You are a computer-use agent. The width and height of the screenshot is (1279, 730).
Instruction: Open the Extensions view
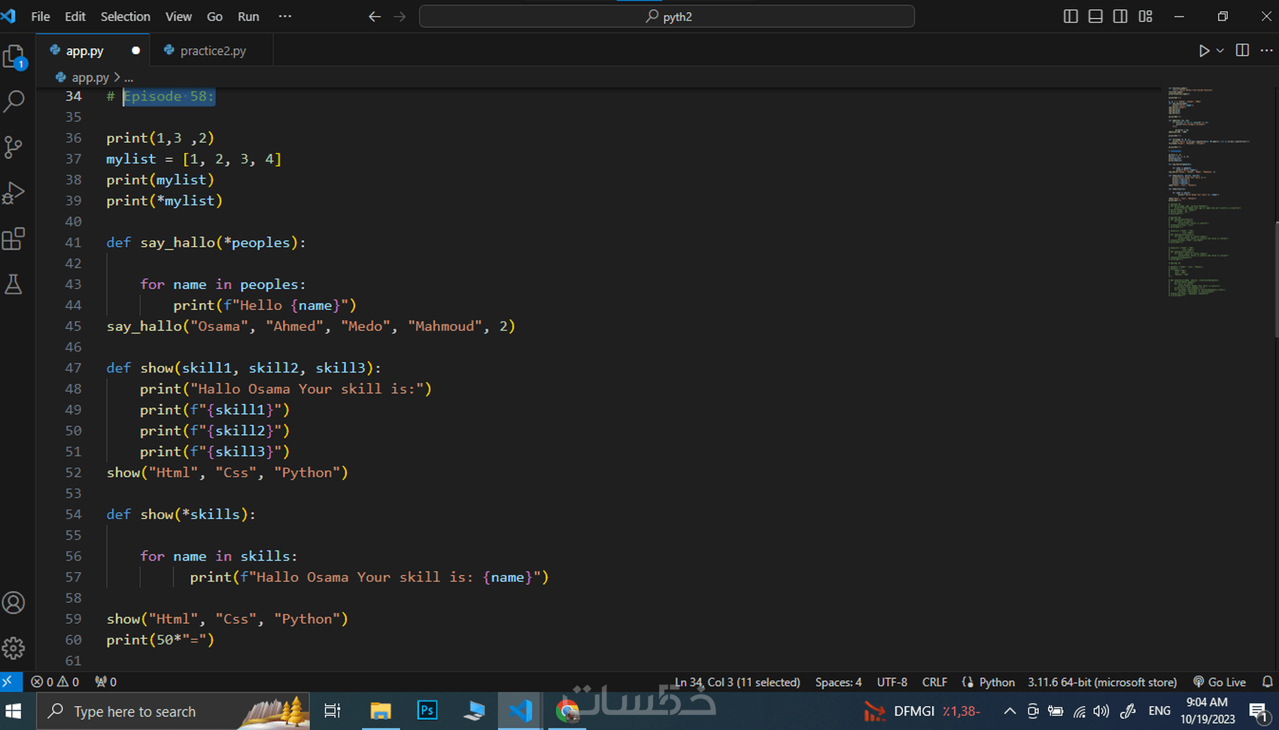pyautogui.click(x=14, y=239)
